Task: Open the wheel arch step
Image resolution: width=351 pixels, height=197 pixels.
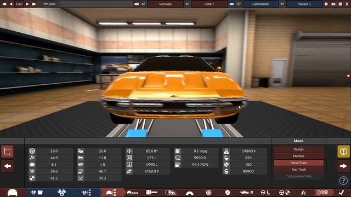Action: (x=190, y=193)
